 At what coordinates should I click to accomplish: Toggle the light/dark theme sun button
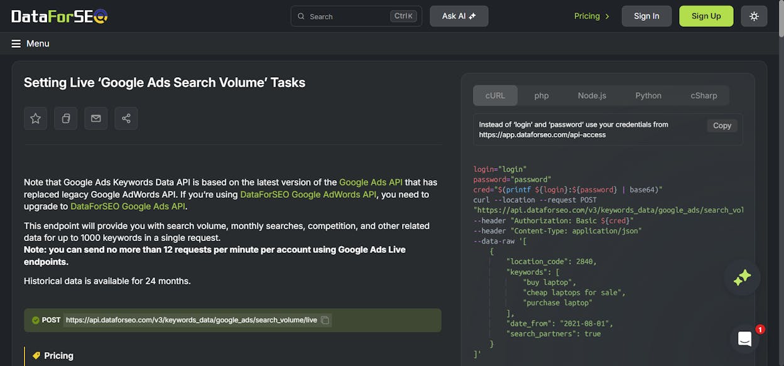pos(754,16)
